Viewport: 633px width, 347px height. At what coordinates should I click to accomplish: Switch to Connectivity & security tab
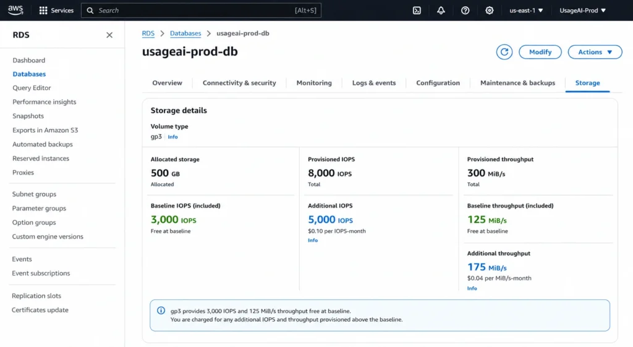239,83
